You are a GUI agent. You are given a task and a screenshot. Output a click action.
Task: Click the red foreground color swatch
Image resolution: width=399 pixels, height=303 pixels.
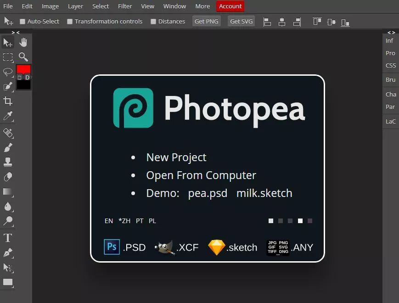pyautogui.click(x=24, y=69)
